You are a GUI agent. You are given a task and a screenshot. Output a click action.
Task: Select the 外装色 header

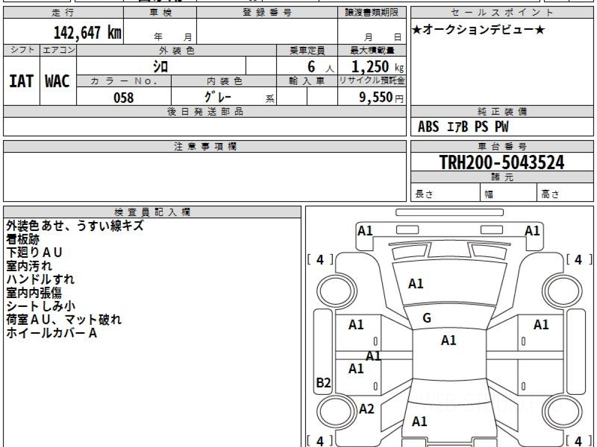coord(177,50)
